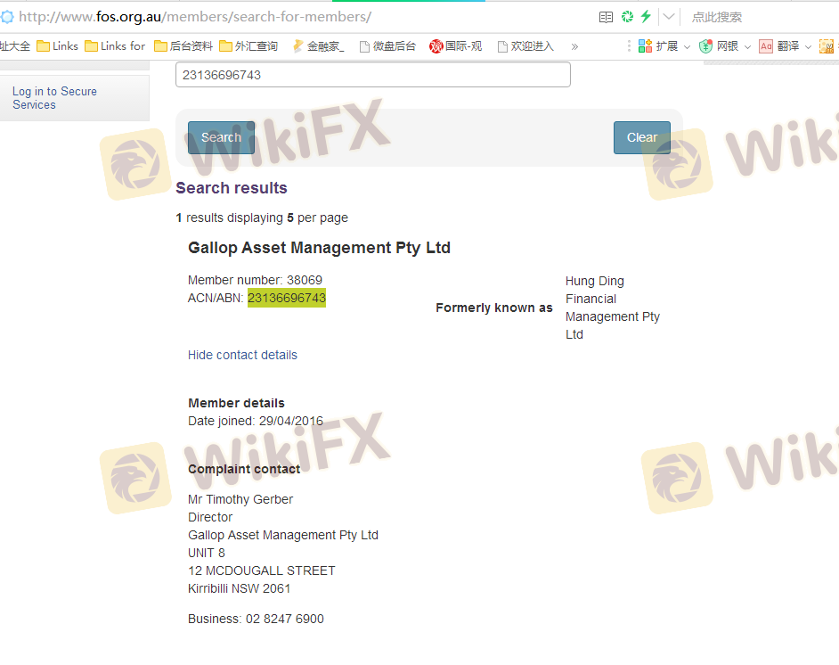This screenshot has height=665, width=839.
Task: Expand the 翻译 dropdown arrow
Action: (808, 47)
